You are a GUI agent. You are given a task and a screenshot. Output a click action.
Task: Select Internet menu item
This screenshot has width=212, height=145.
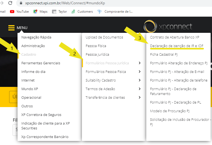28,80
